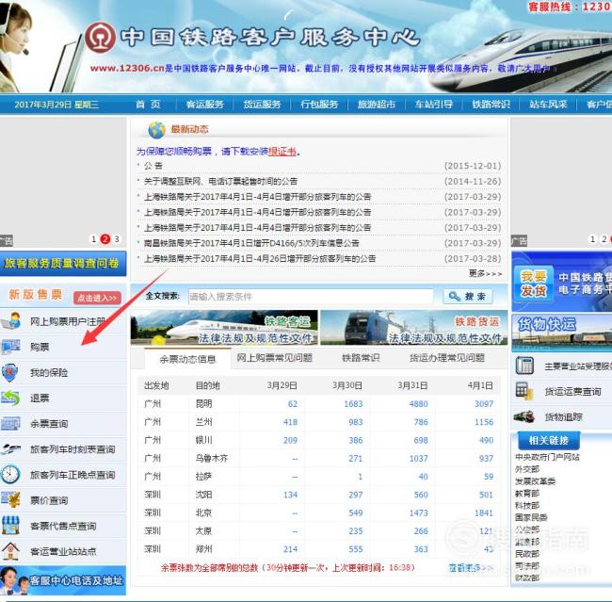Click the 我要发货 button

533,284
